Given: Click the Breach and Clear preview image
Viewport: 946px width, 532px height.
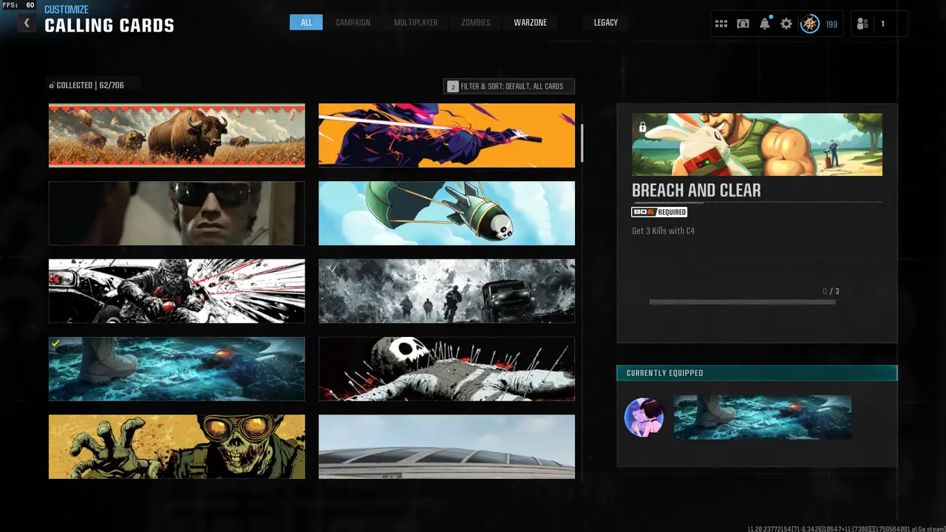Looking at the screenshot, I should pos(757,144).
